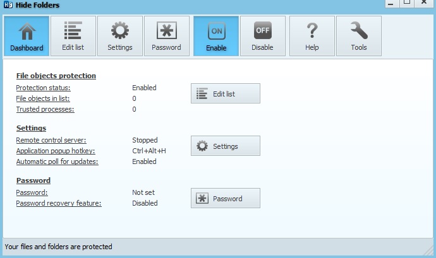This screenshot has height=258, width=436.
Task: Open the File objects in list link
Action: pyautogui.click(x=43, y=98)
